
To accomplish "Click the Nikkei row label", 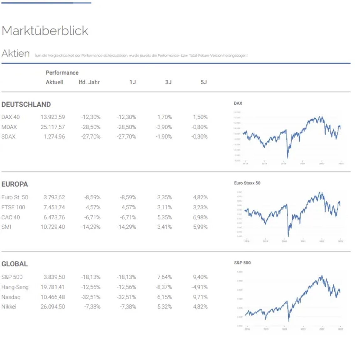I will 9,307.
